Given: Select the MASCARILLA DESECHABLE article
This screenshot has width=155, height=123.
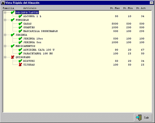Looking at the screenshot, I should coord(40,31).
